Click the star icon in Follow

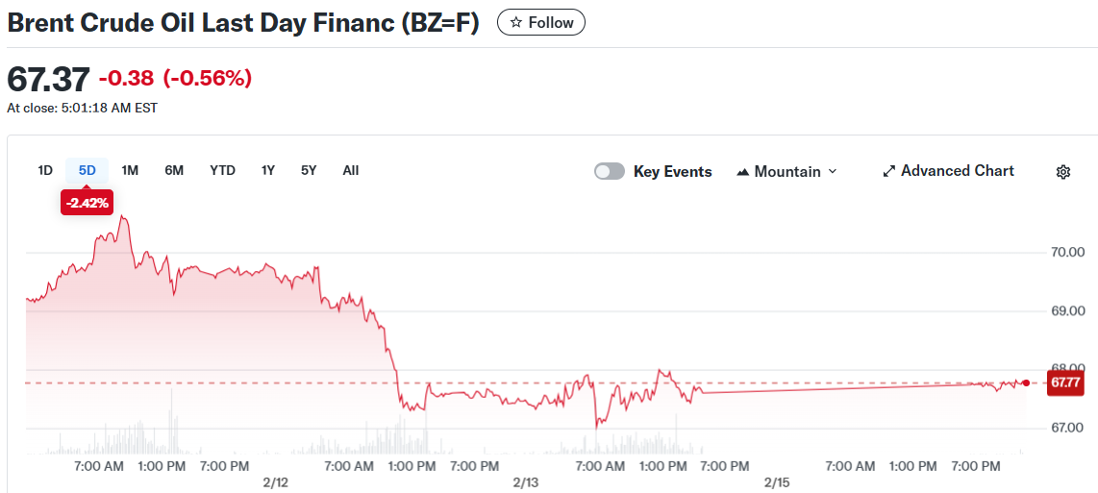click(x=516, y=22)
